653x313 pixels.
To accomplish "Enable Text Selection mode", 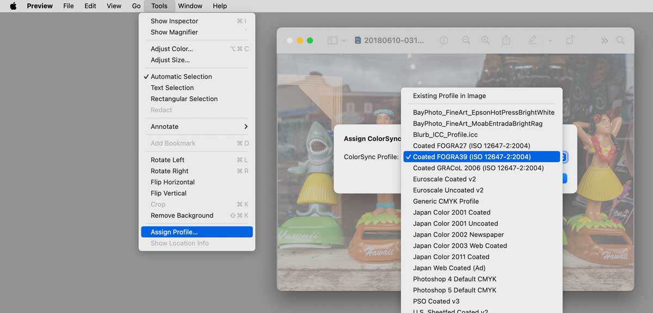I will [x=172, y=87].
